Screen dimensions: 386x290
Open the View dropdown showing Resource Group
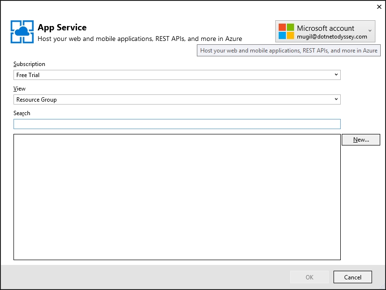pos(177,100)
